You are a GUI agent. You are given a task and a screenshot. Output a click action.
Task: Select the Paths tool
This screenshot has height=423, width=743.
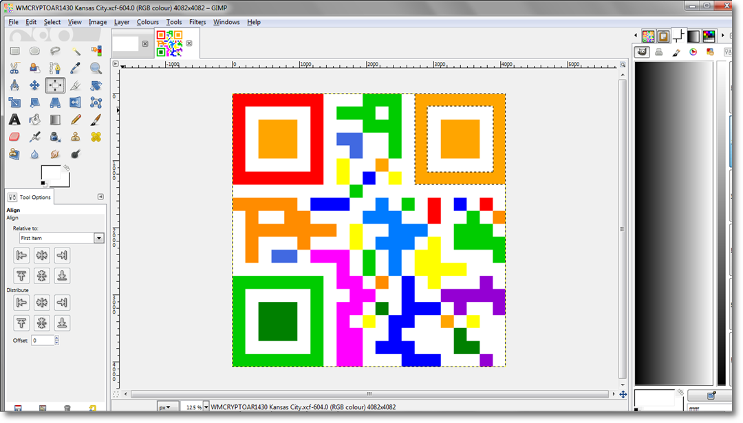coord(55,68)
